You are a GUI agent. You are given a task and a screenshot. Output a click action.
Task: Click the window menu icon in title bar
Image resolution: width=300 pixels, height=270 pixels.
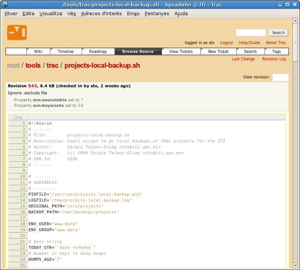[4, 4]
